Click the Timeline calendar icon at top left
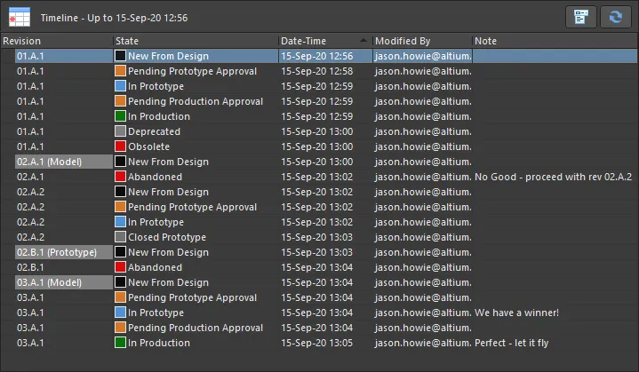639x372 pixels. [x=19, y=17]
